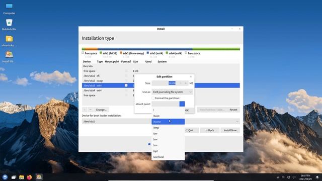The image size is (322, 181).
Task: Click the blue sda3 segment in partition bar
Action: coord(145,49)
